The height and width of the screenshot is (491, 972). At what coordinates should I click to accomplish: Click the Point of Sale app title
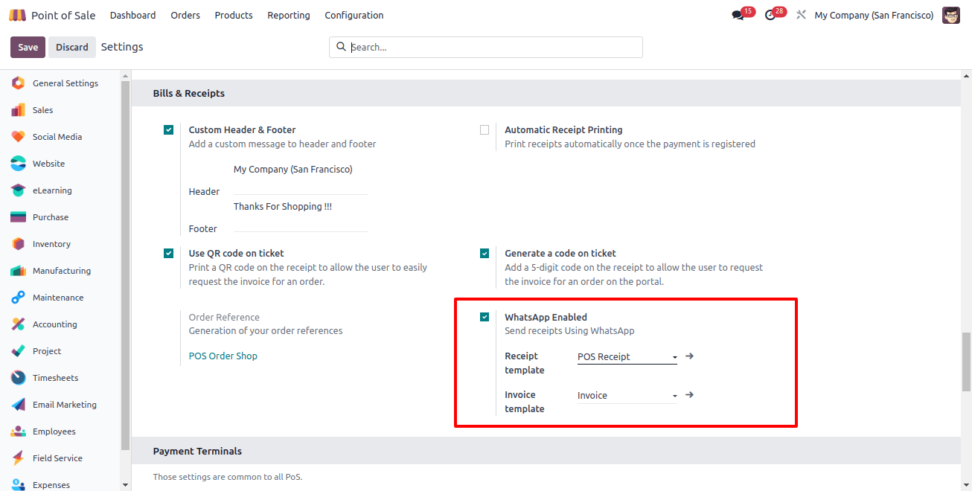coord(63,15)
